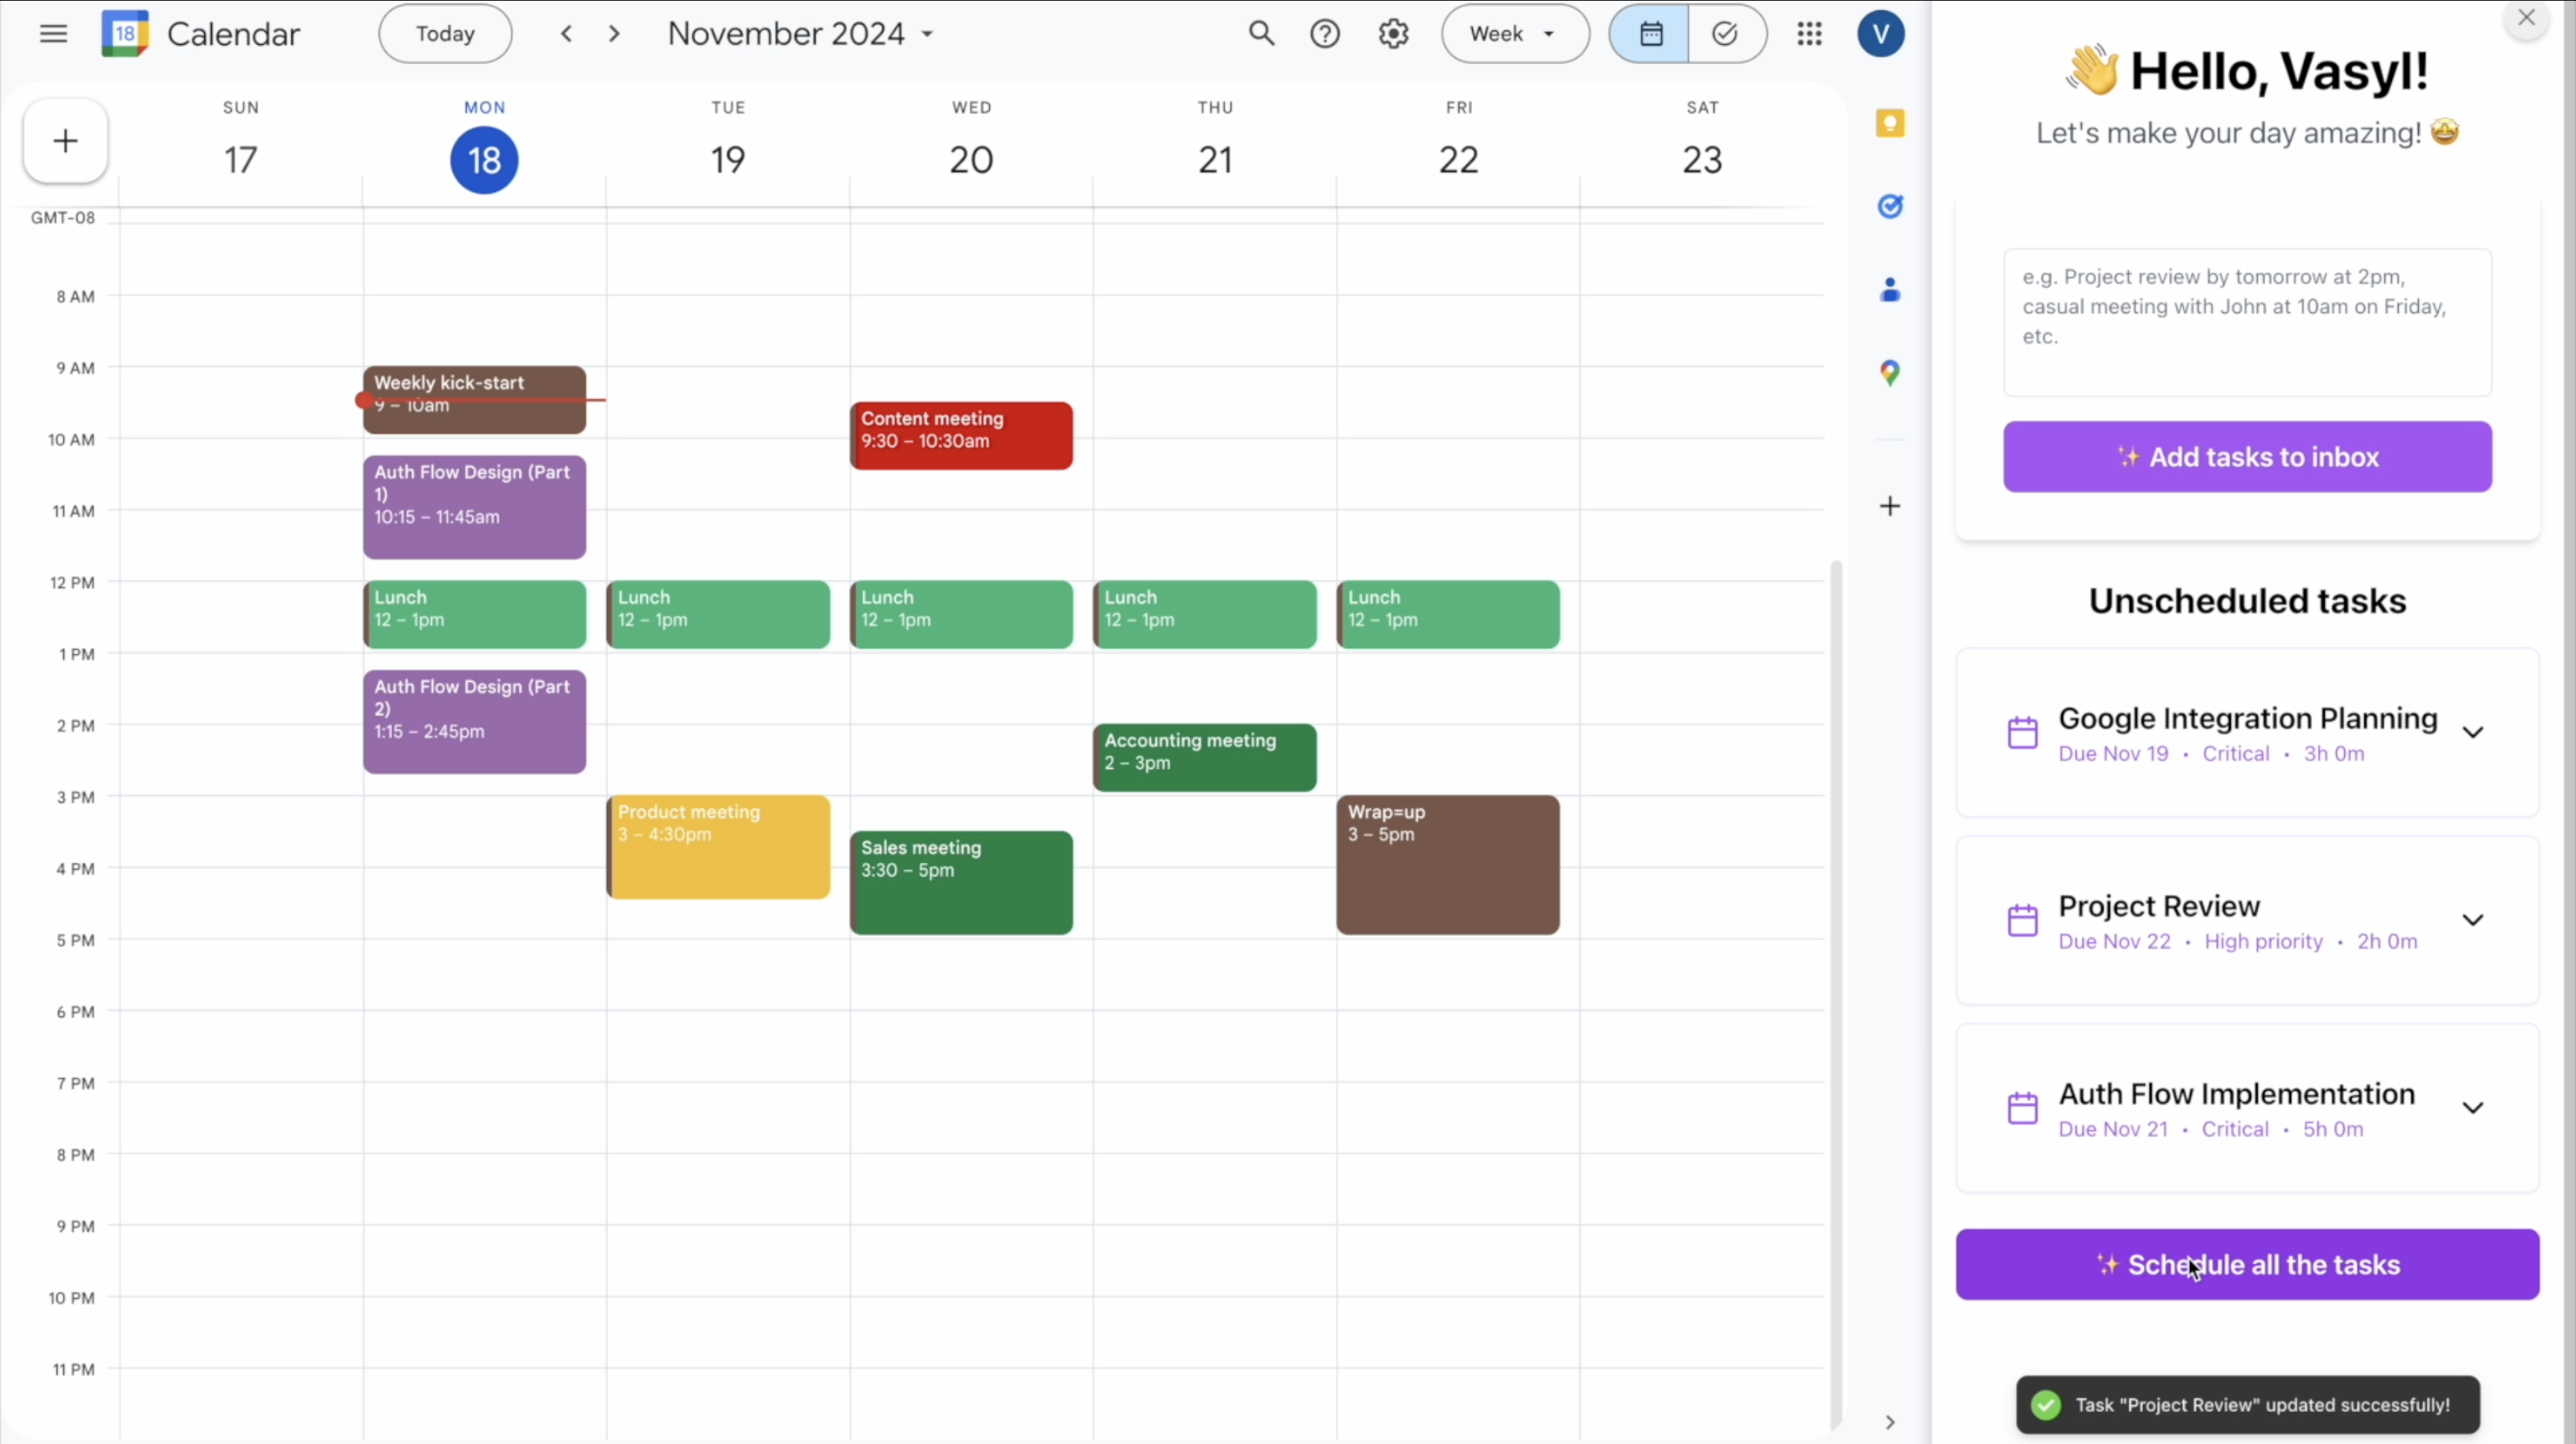This screenshot has width=2576, height=1444.
Task: Open the Week view dropdown
Action: click(x=1514, y=34)
